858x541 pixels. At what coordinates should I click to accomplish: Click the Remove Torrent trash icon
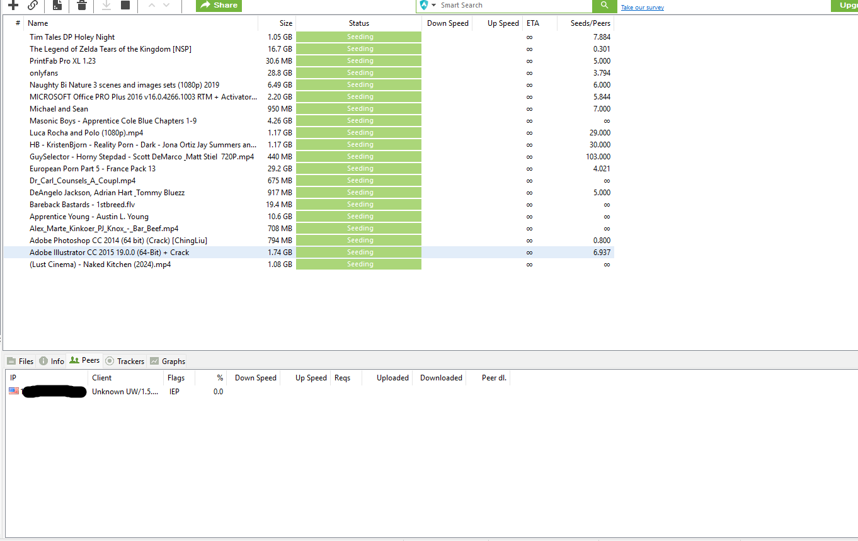(x=82, y=5)
